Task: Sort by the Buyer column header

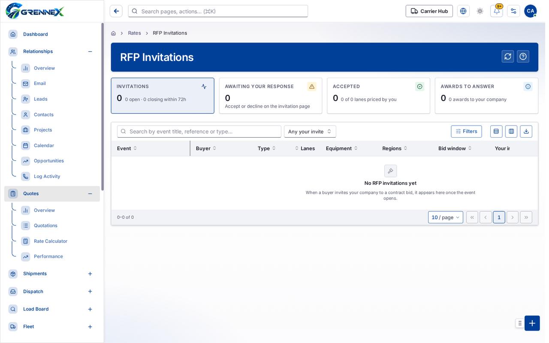Action: [206, 148]
